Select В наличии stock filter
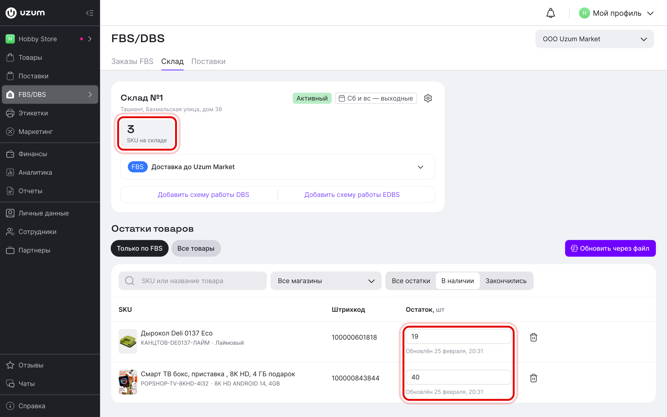Viewport: 667px width, 417px height. pos(458,281)
